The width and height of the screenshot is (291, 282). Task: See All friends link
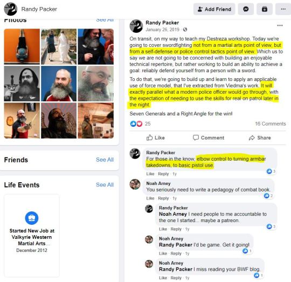point(105,160)
